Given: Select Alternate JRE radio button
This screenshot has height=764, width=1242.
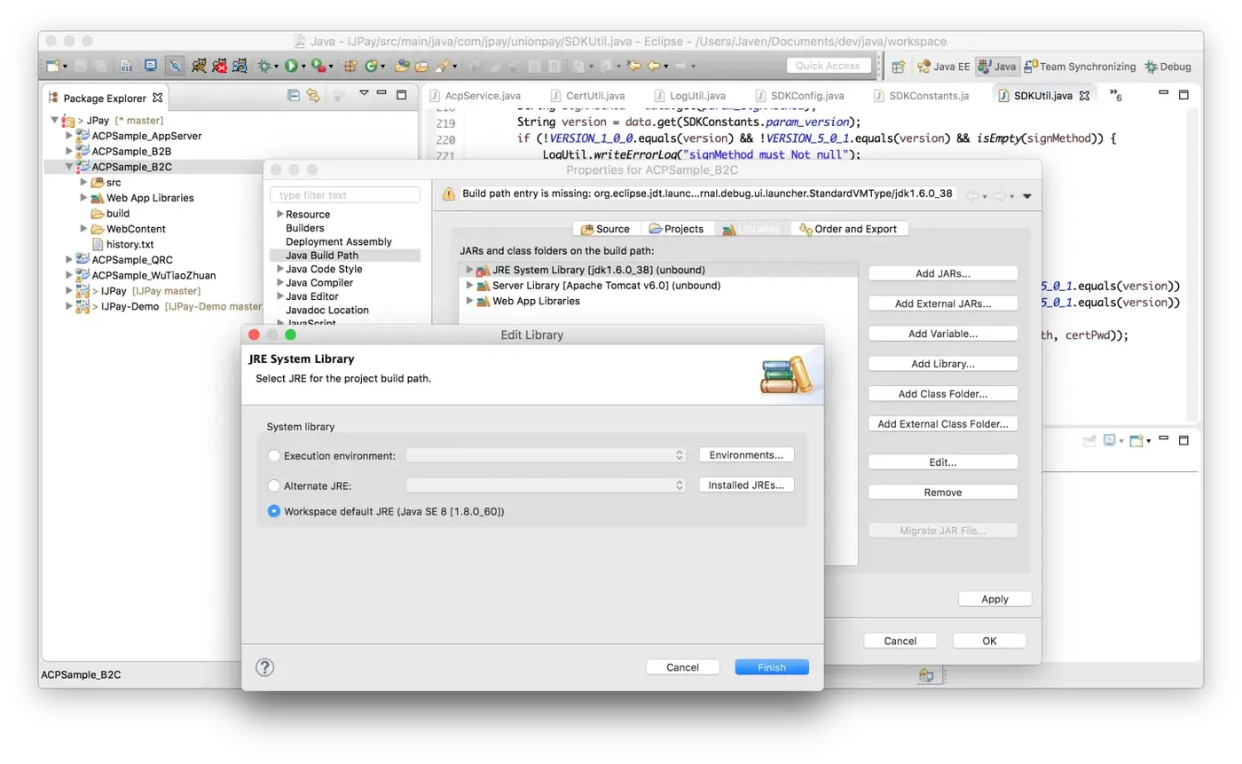Looking at the screenshot, I should pos(274,485).
